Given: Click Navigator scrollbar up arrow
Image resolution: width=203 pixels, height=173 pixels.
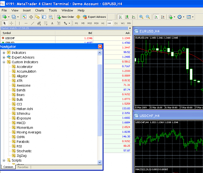Looking at the screenshot, I should (x=100, y=53).
